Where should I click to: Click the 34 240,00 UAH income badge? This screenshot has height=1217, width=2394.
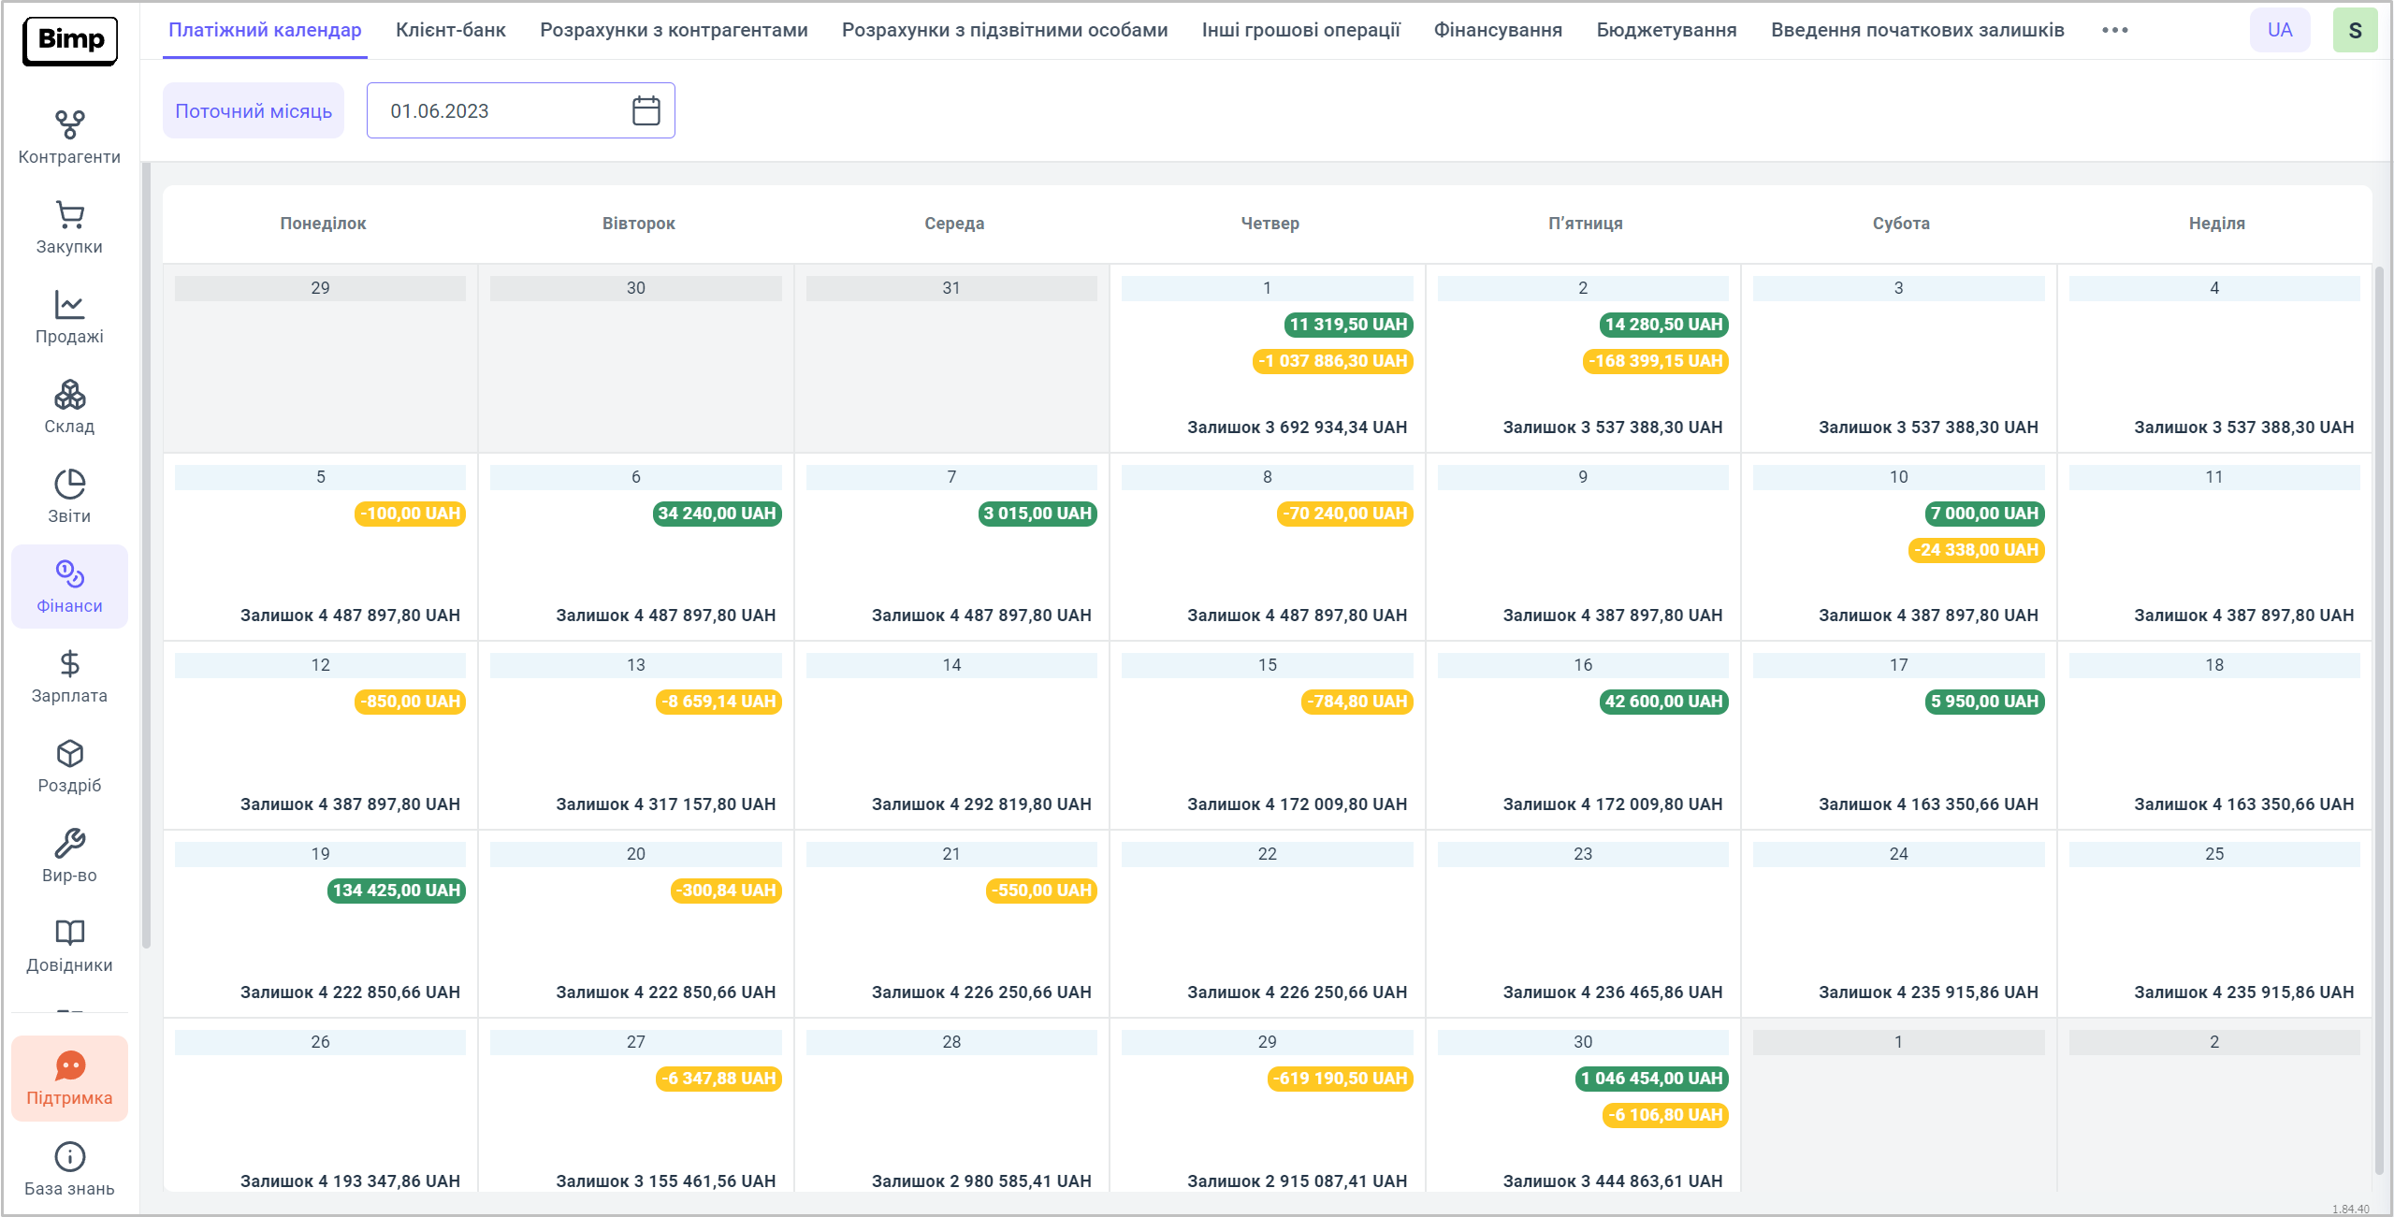click(x=717, y=514)
